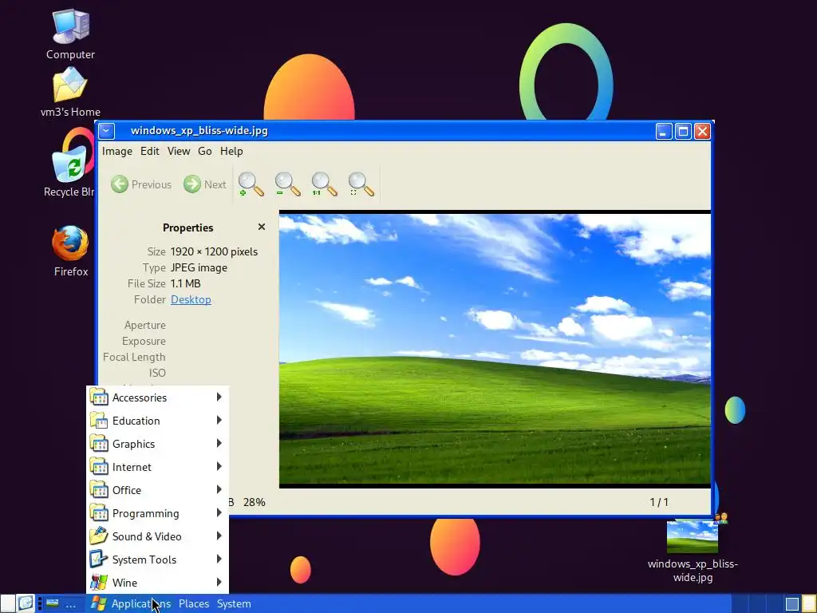The height and width of the screenshot is (613, 817).
Task: Expand Graphics submenu arrow
Action: pos(219,444)
